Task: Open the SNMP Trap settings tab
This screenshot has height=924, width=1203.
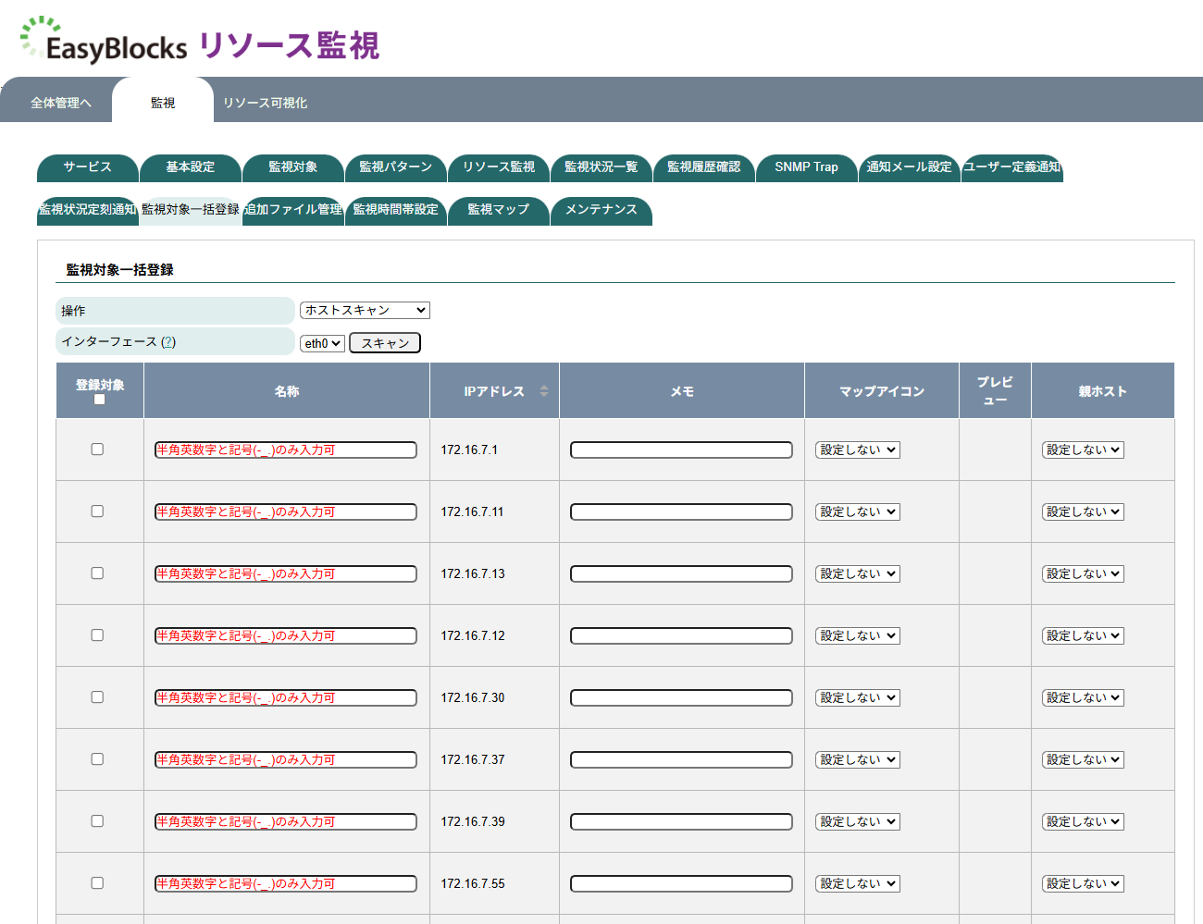Action: [x=806, y=167]
